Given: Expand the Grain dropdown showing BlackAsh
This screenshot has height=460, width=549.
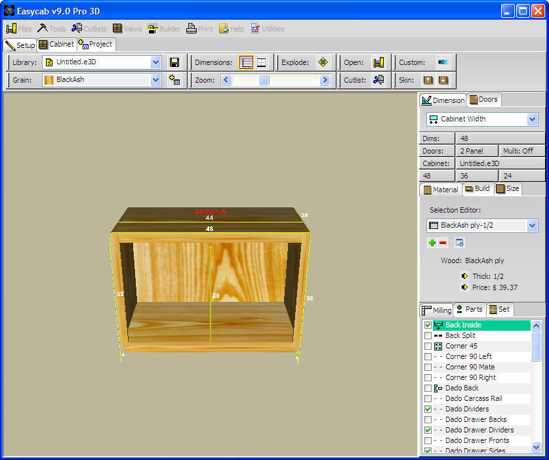Looking at the screenshot, I should click(x=155, y=80).
